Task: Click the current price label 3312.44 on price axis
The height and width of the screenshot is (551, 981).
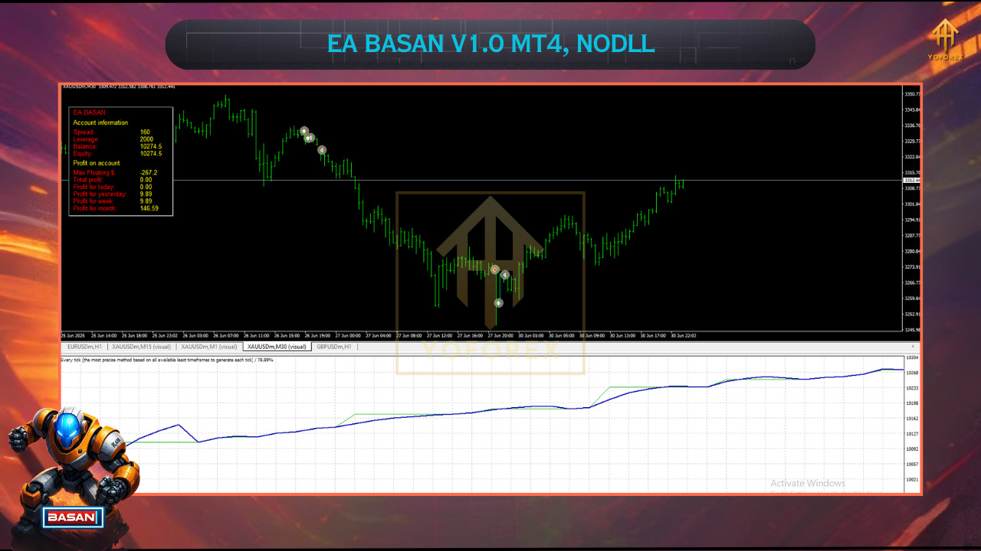Action: 912,181
